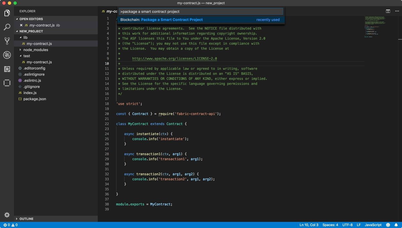
Task: Open the Search view in activity bar
Action: click(7, 27)
